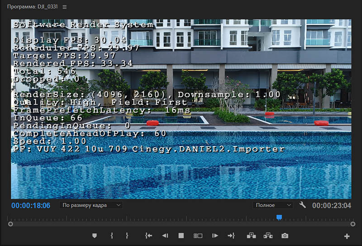The height and width of the screenshot is (246, 362).
Task: Click the video preview frame
Action: pyautogui.click(x=181, y=109)
